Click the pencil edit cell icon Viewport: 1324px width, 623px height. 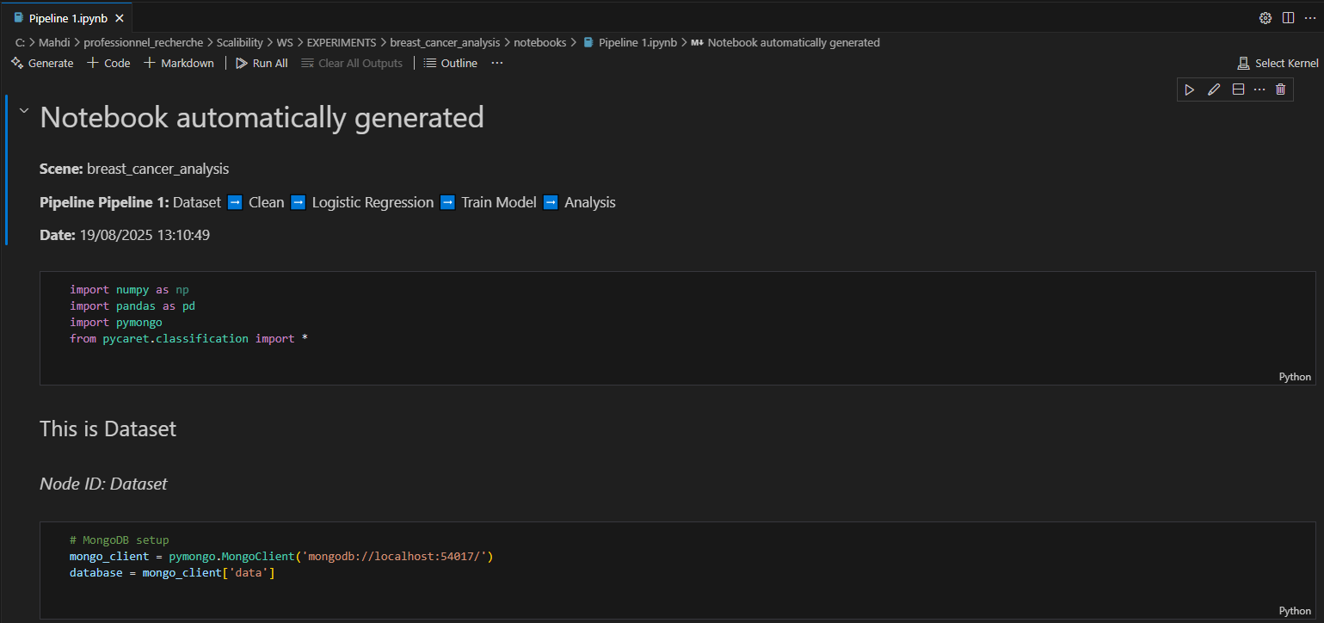coord(1214,89)
